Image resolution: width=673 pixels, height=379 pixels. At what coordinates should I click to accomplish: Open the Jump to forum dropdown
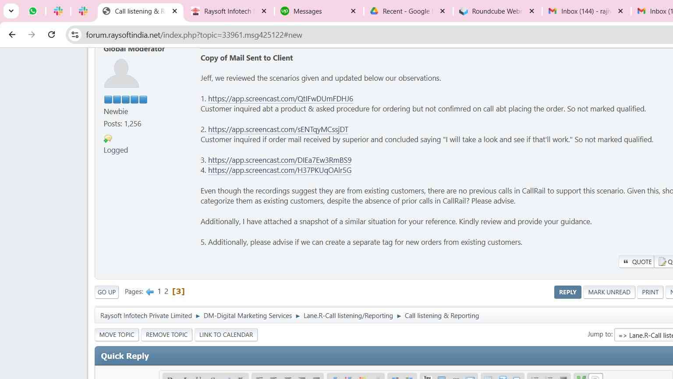644,335
